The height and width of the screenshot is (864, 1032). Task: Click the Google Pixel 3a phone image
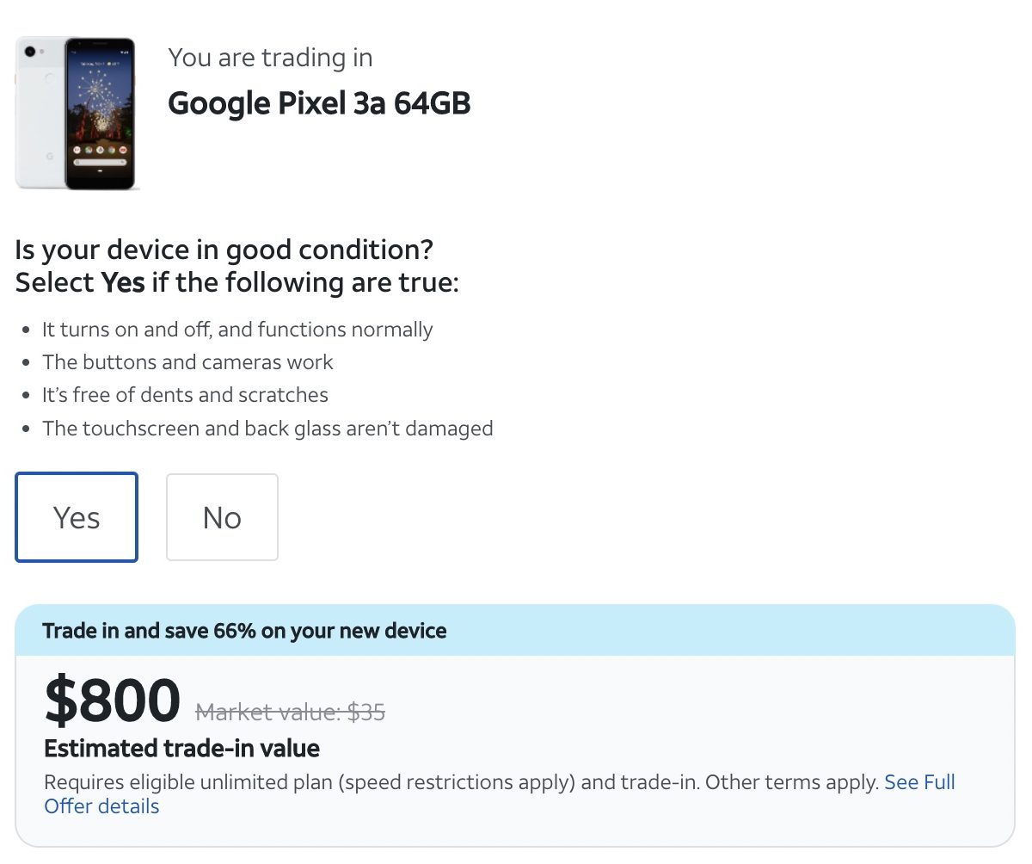[x=77, y=113]
